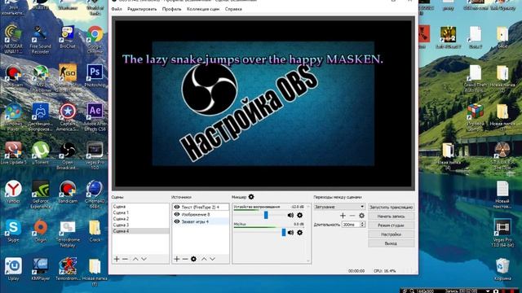Hide the Захват игры 4 source

(177, 221)
